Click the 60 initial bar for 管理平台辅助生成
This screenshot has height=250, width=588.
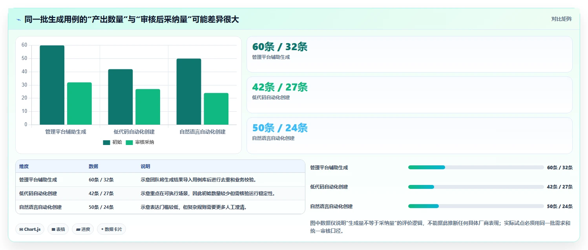click(x=52, y=85)
